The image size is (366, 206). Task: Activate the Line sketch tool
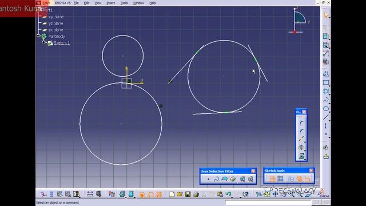click(326, 117)
